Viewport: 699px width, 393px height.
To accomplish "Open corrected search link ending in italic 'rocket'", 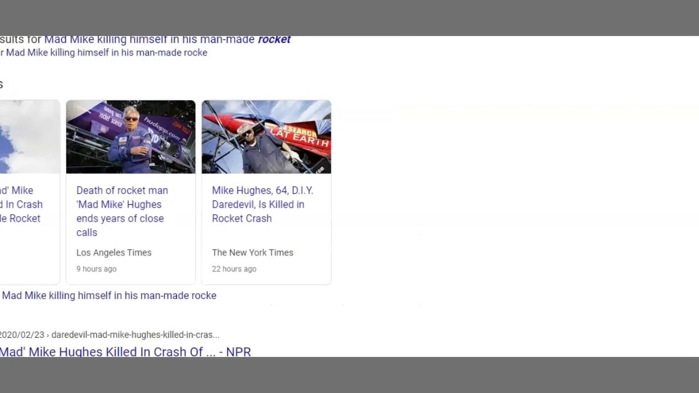I will [x=167, y=39].
